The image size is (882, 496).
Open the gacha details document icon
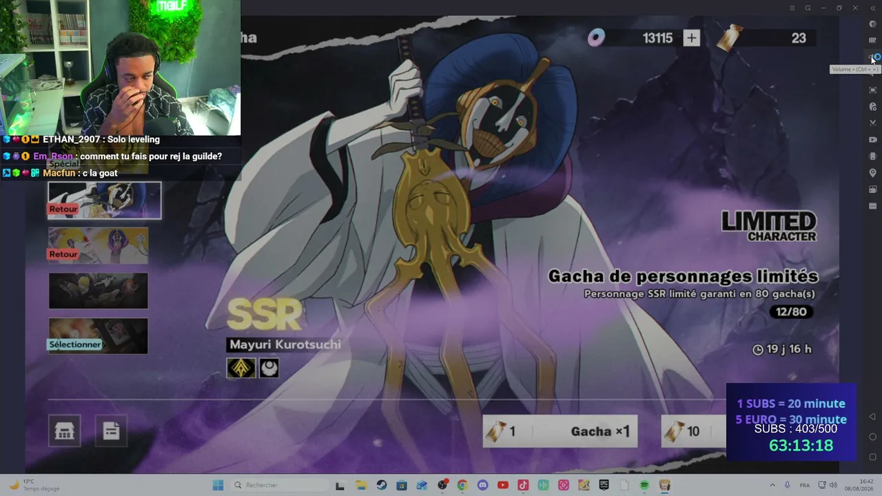click(x=111, y=431)
